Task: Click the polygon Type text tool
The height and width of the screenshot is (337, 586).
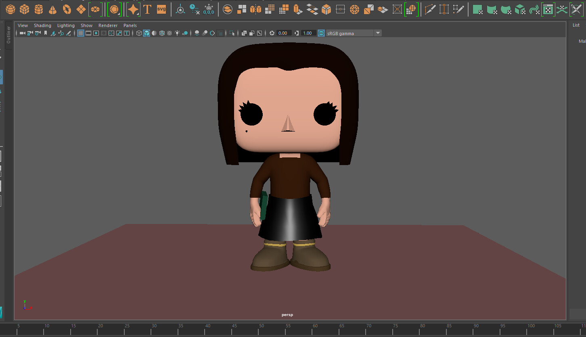Action: 147,9
